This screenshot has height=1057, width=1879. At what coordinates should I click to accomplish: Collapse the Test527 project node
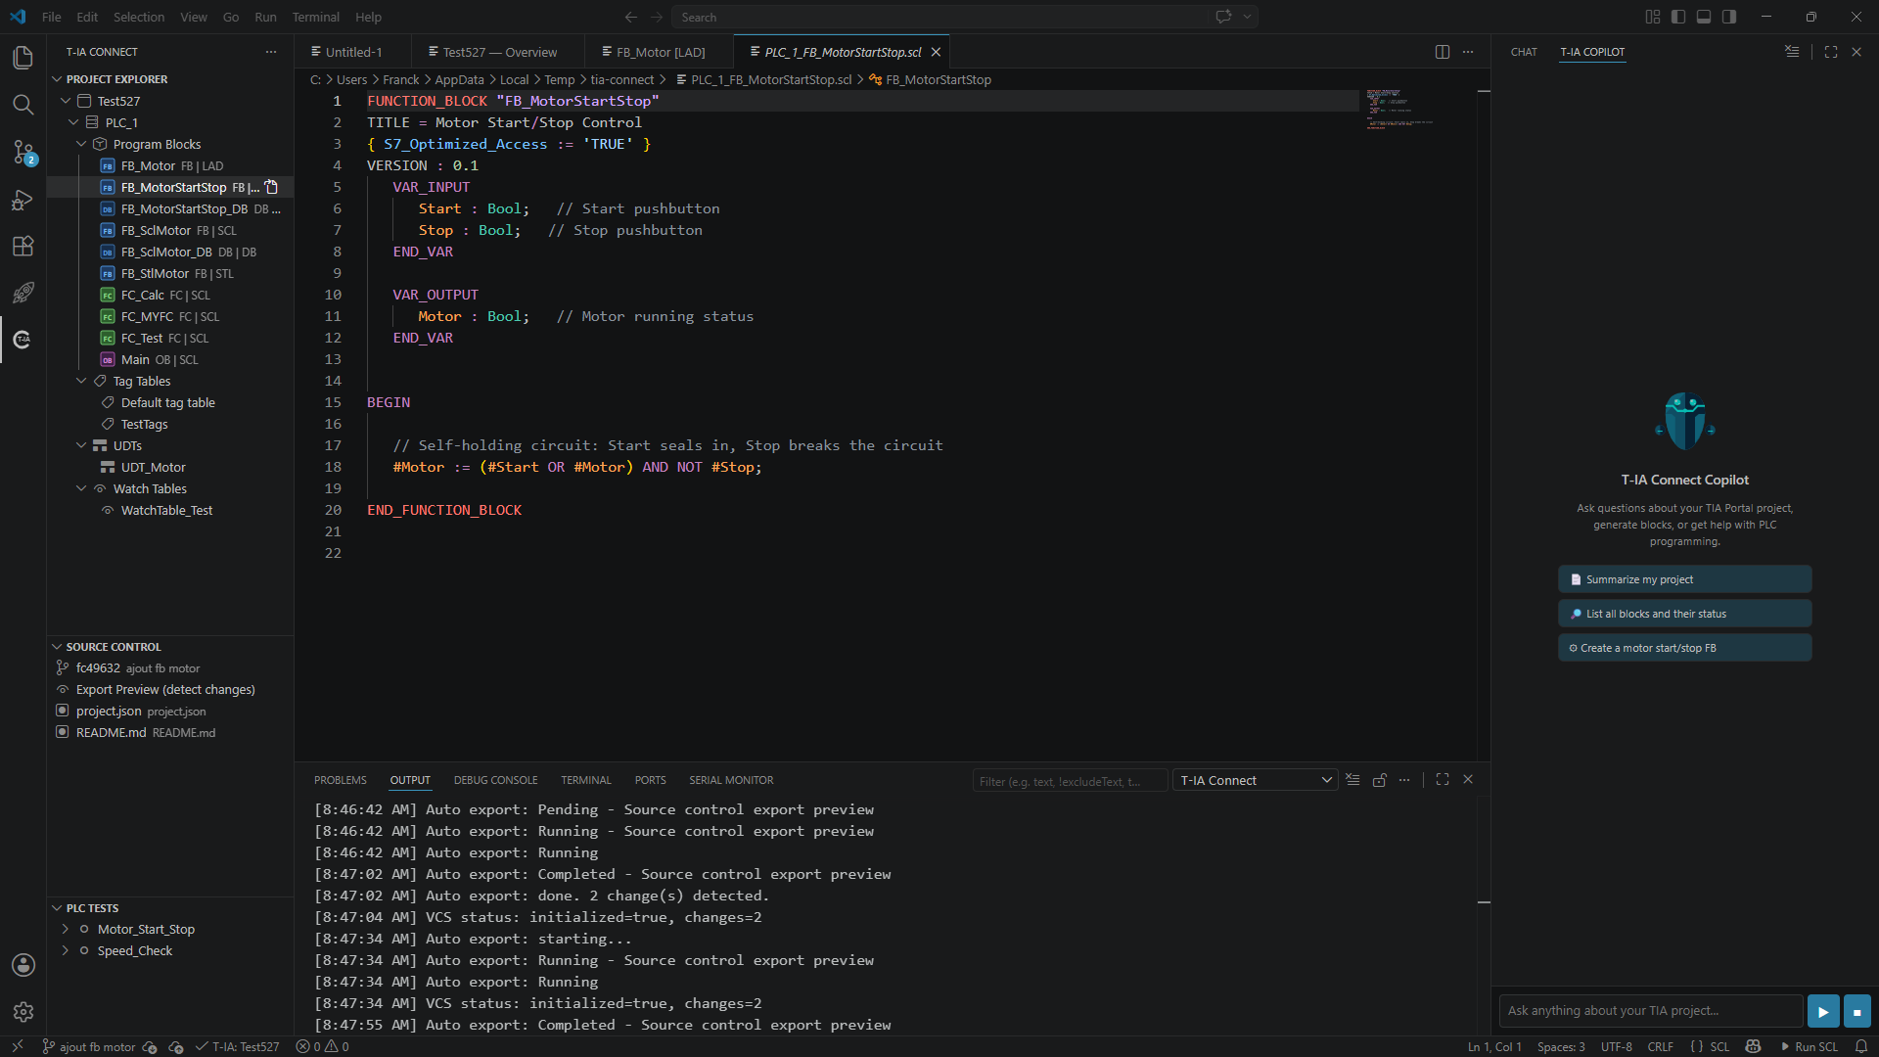click(x=66, y=101)
